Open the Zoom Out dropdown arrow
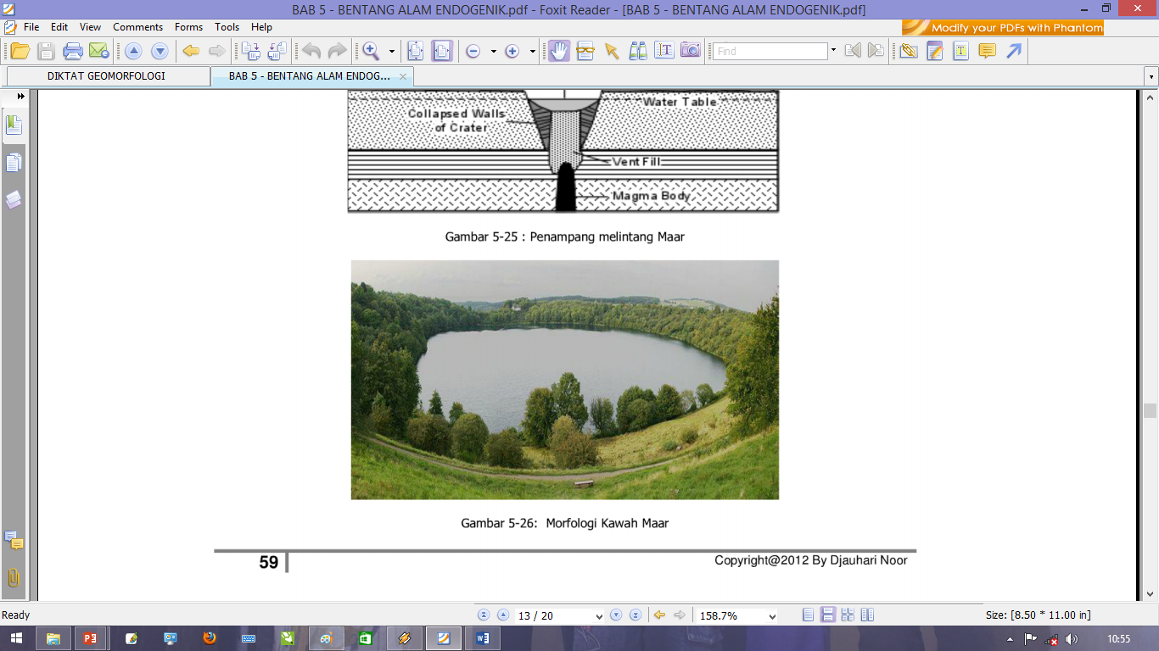Image resolution: width=1159 pixels, height=651 pixels. pos(493,51)
